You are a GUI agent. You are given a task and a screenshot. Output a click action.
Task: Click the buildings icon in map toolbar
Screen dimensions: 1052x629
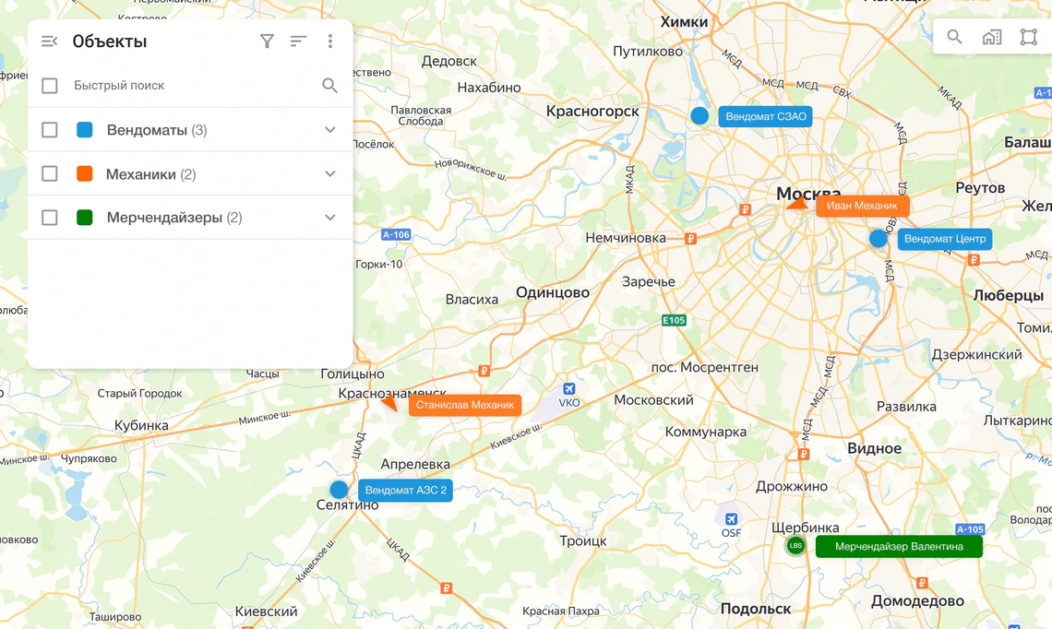pos(991,38)
